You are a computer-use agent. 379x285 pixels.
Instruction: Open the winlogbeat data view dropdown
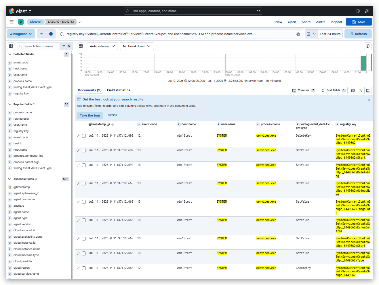(x=21, y=34)
